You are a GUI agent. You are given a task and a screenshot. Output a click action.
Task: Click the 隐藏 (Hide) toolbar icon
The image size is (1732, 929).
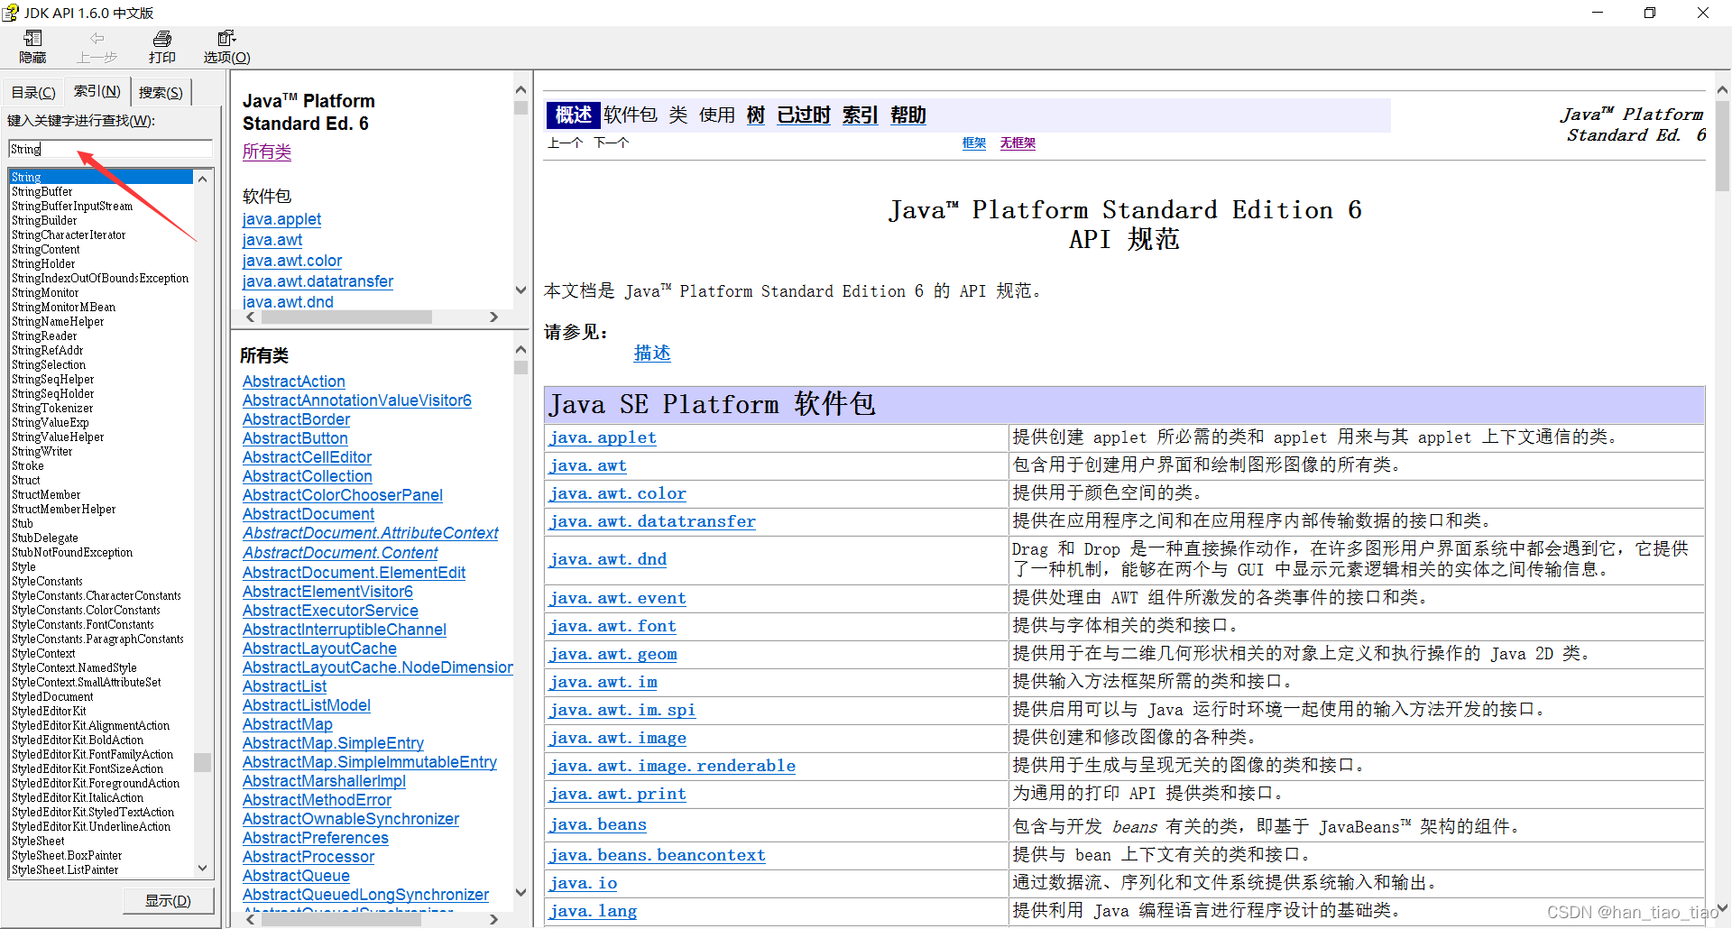click(x=32, y=46)
